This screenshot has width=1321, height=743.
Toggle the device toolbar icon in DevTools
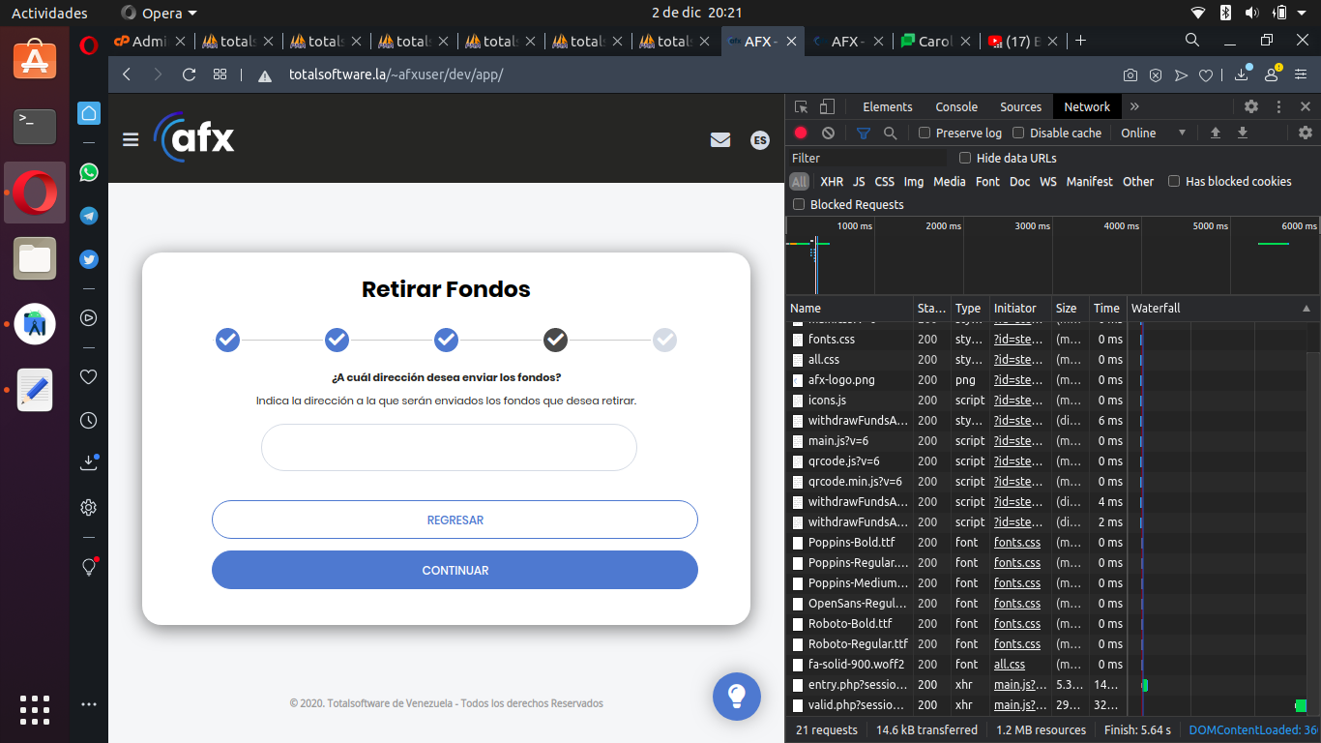coord(827,106)
